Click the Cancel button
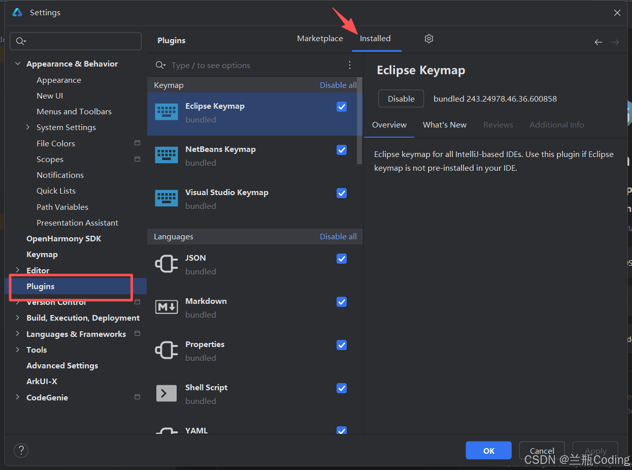Screen dimensions: 632x470 [x=542, y=451]
